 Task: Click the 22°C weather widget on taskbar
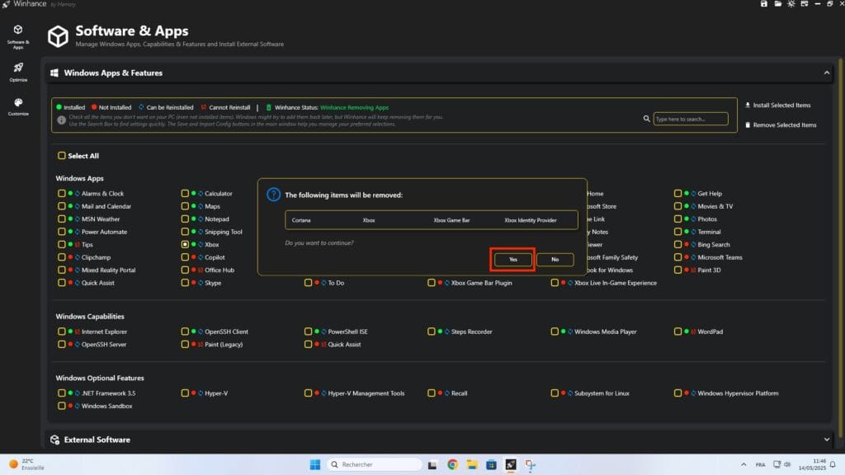[21, 464]
